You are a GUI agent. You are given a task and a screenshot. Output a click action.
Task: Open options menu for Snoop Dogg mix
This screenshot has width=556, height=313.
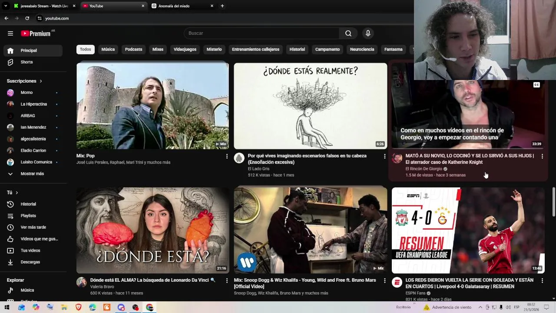384,281
